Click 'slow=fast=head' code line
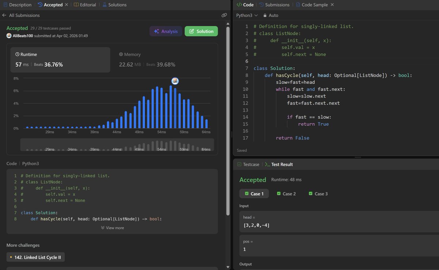The width and height of the screenshot is (439, 270). (295, 82)
